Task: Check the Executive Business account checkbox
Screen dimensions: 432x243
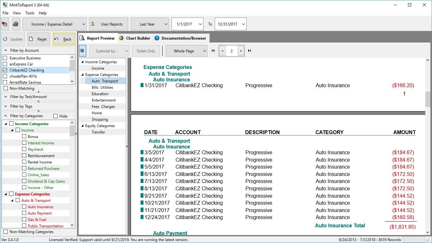Action: [x=5, y=58]
